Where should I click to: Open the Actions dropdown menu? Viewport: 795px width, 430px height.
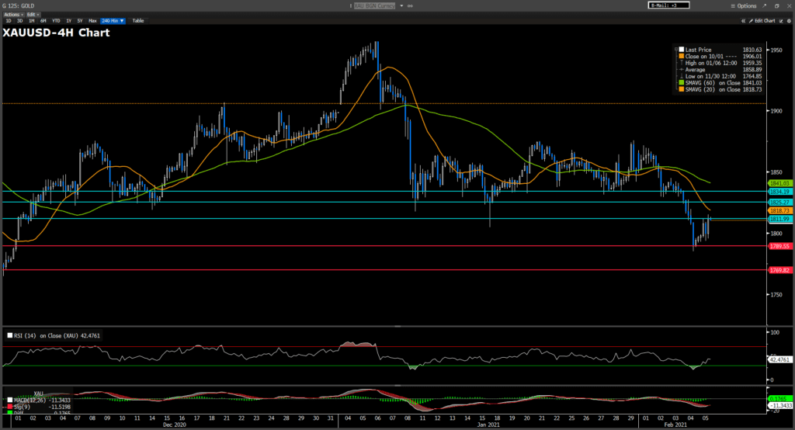pyautogui.click(x=14, y=15)
